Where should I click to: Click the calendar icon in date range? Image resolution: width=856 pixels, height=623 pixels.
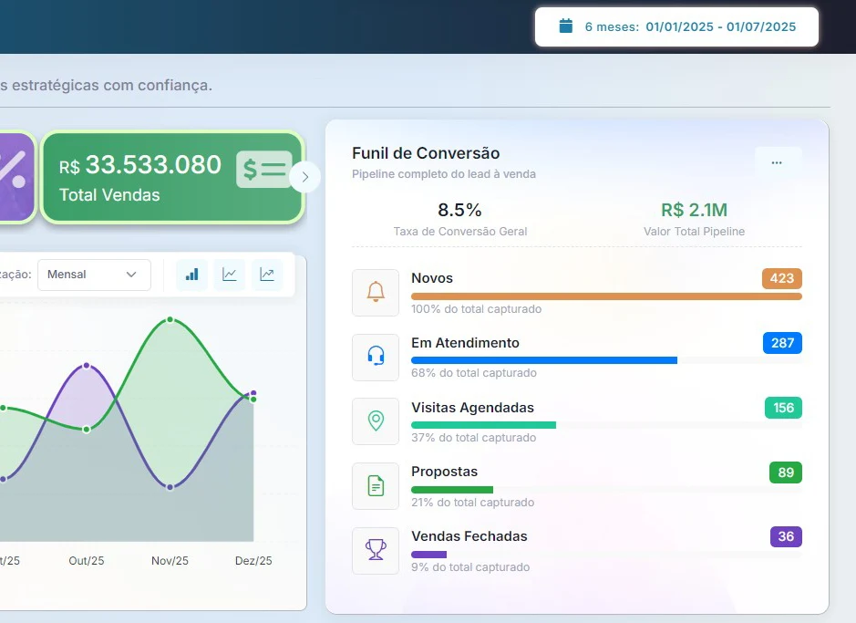click(x=565, y=26)
